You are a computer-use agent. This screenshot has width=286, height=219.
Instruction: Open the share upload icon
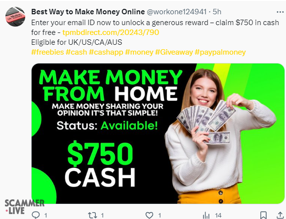point(280,215)
